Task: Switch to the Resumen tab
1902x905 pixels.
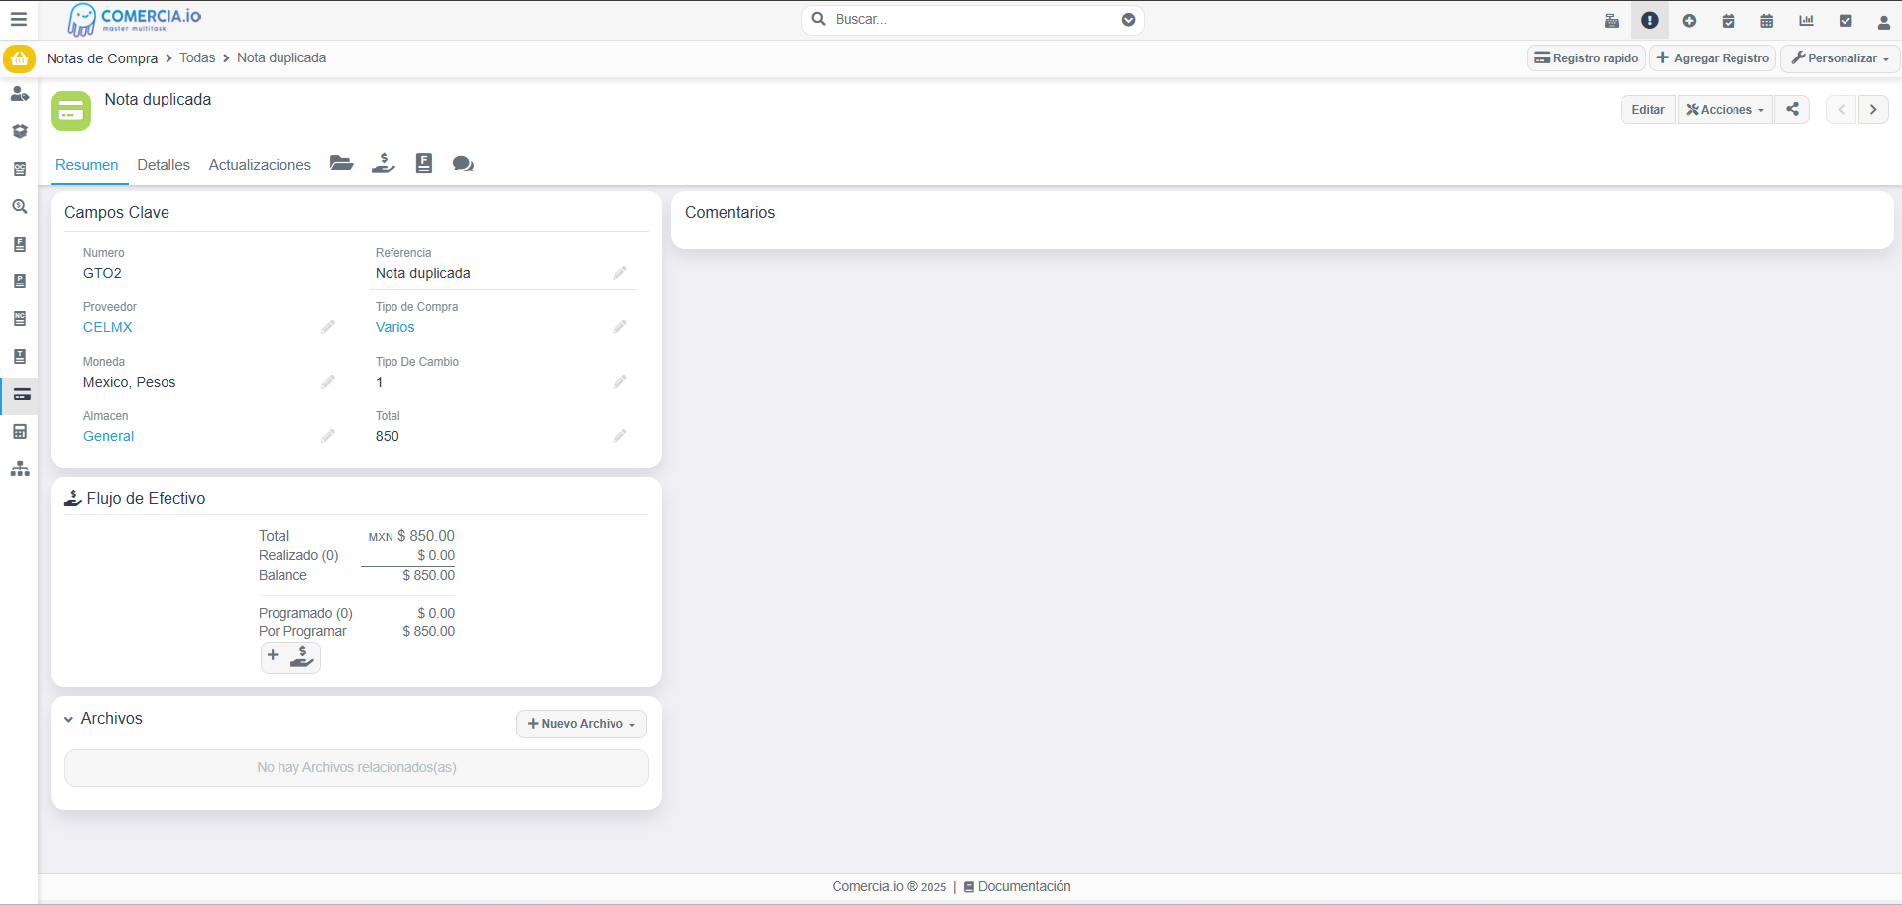Action: point(87,165)
